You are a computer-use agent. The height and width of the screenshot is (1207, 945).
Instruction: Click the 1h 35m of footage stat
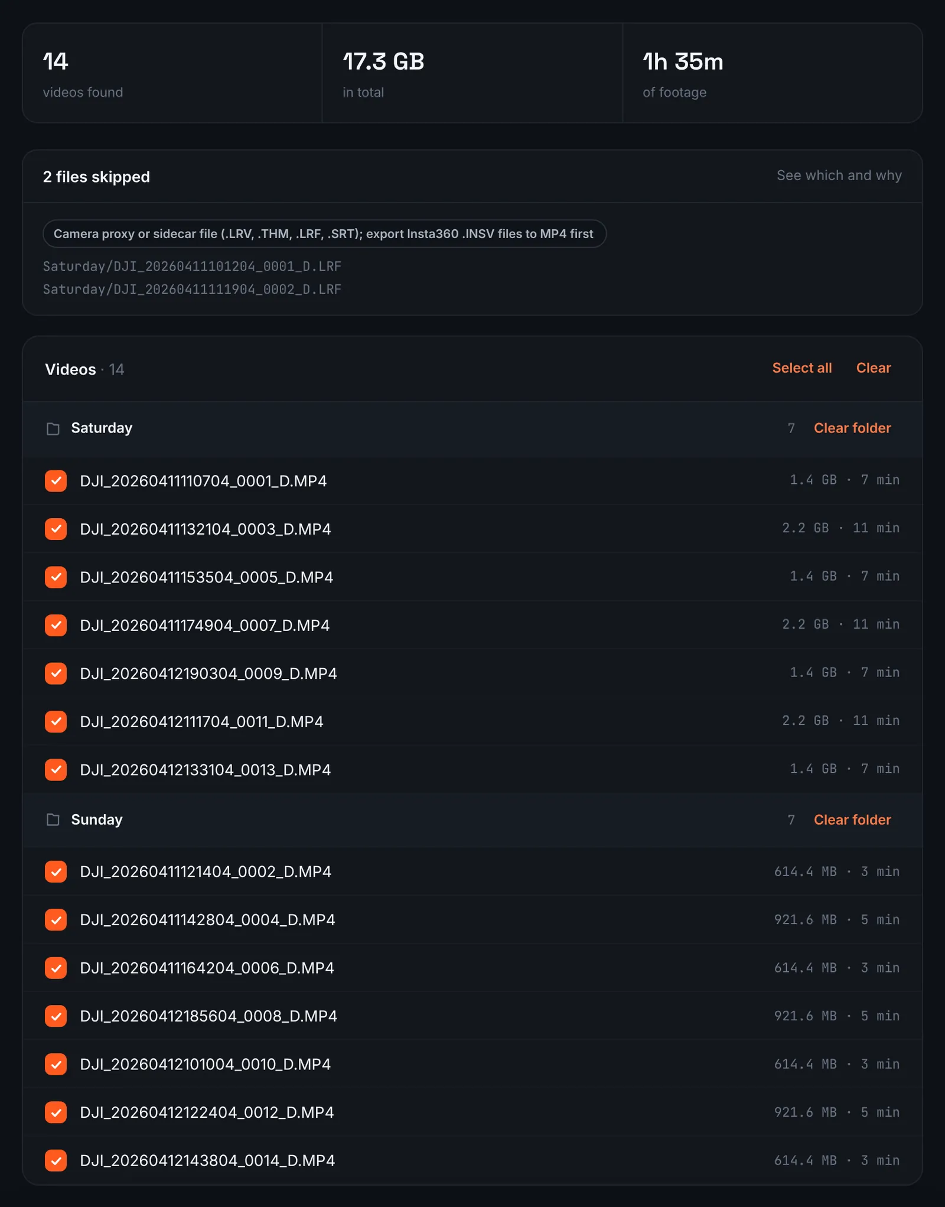tap(773, 73)
